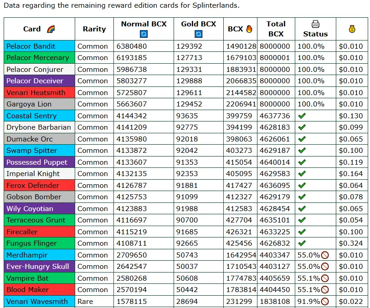
Task: Click the printer icon above Status
Action: click(315, 24)
